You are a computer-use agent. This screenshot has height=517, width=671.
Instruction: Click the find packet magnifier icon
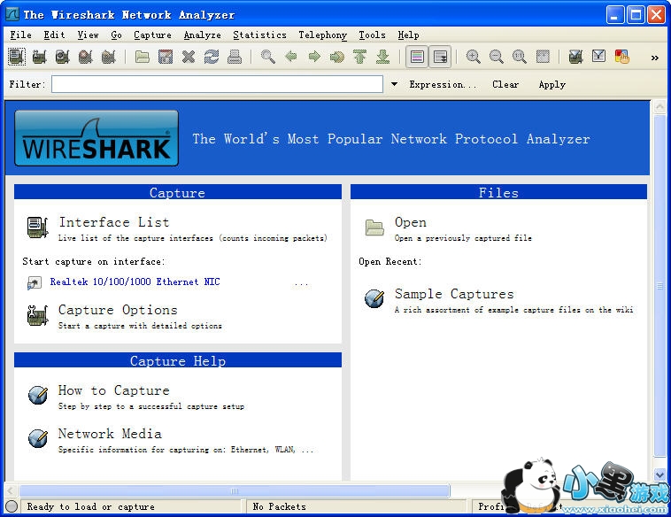click(x=268, y=58)
